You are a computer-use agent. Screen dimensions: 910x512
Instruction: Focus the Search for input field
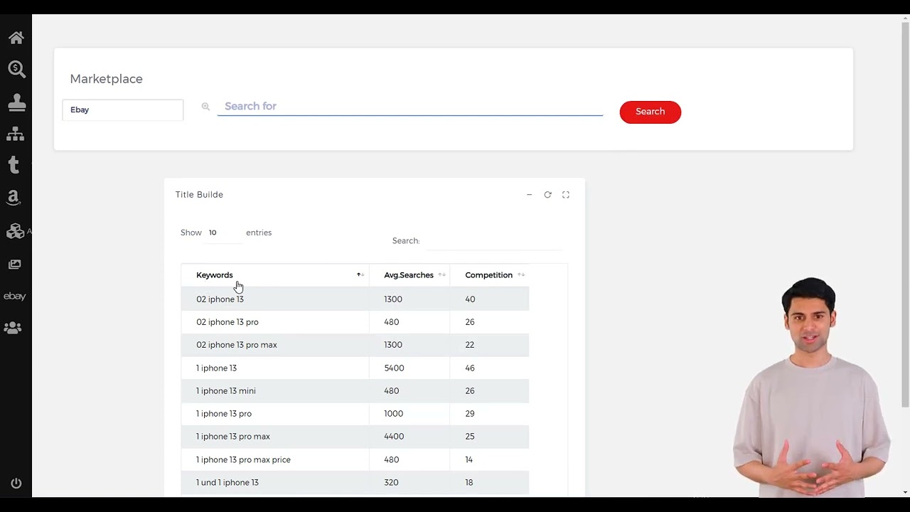click(410, 107)
